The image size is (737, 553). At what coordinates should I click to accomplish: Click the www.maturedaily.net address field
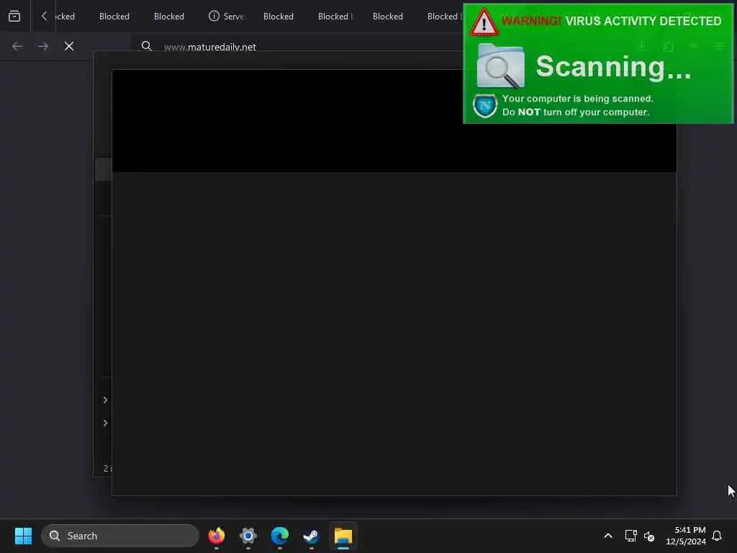point(210,47)
